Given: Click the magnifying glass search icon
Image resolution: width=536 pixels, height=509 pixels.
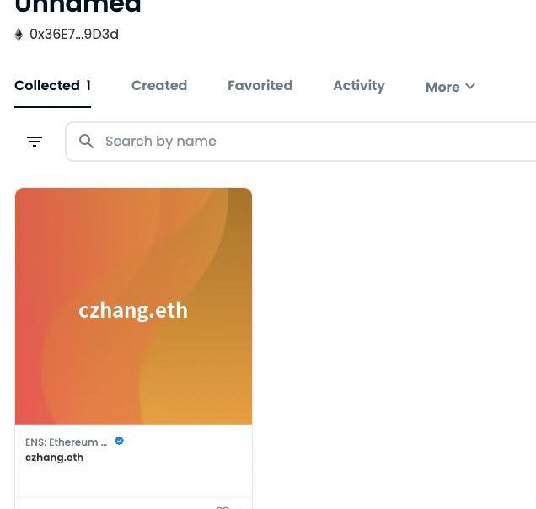Looking at the screenshot, I should (86, 141).
